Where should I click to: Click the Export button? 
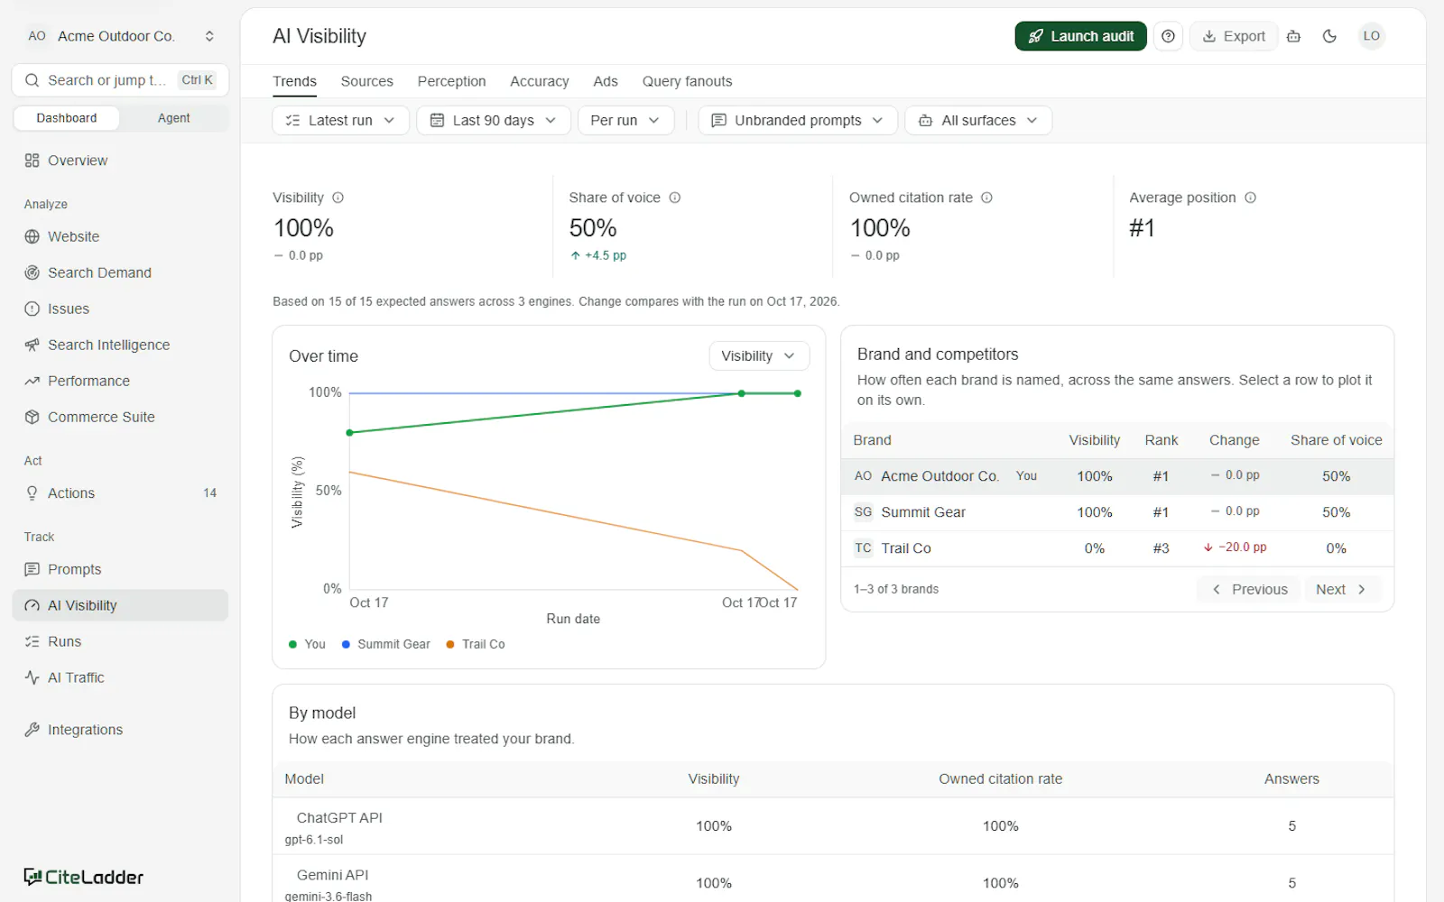point(1233,36)
